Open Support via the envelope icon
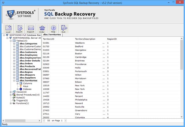This screenshot has width=185, height=127. (31, 29)
